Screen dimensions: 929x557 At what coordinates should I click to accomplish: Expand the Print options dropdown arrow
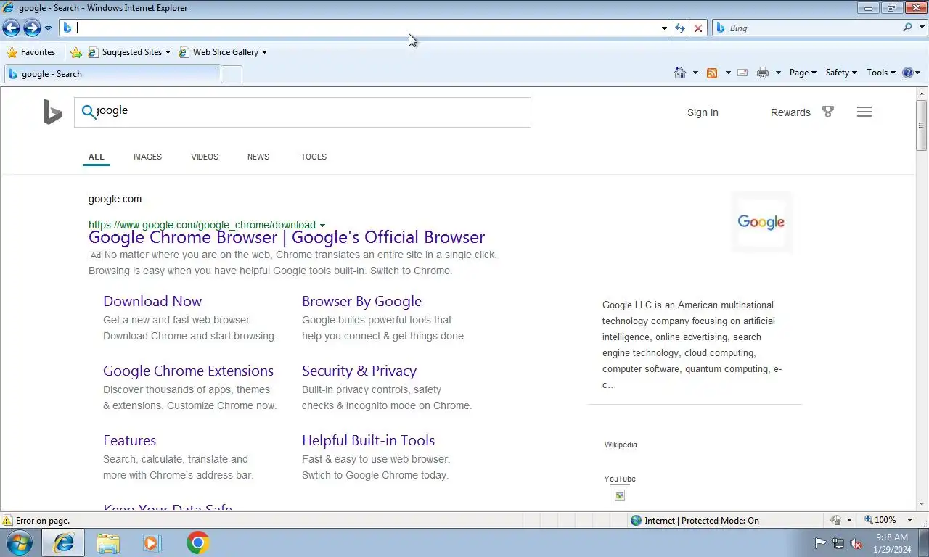[778, 73]
